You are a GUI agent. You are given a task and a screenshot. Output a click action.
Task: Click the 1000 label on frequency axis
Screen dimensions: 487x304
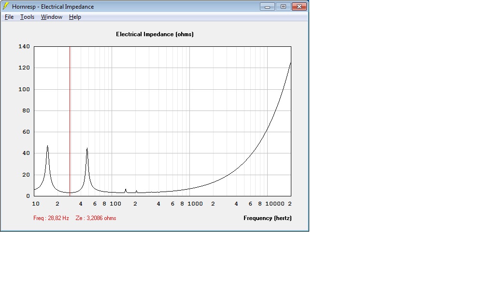pos(195,204)
